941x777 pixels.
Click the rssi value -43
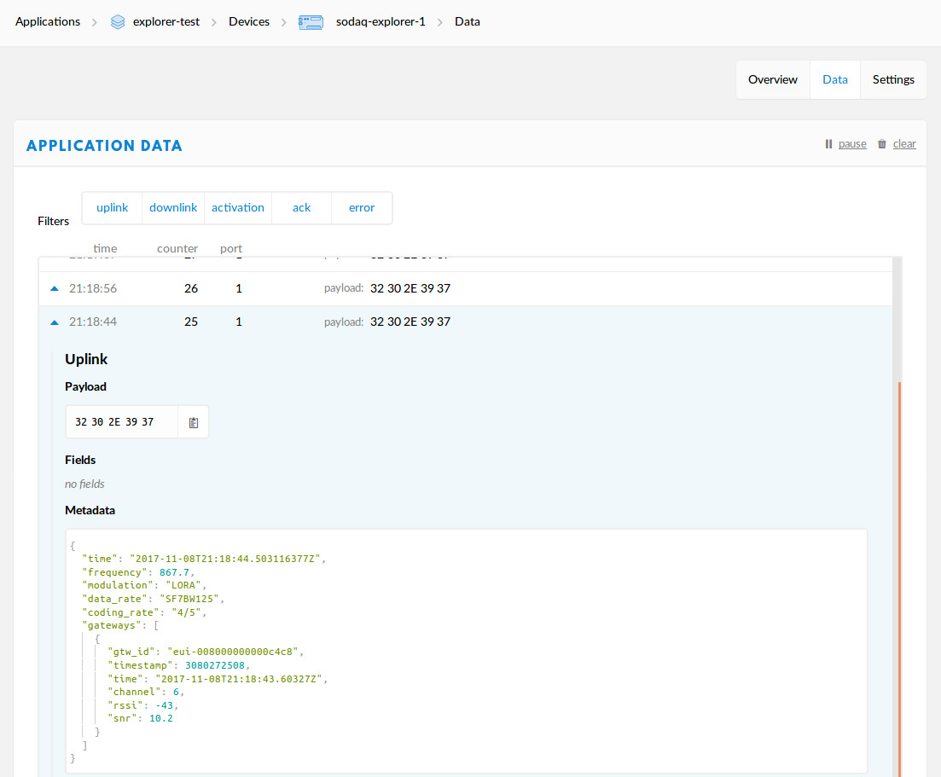[x=165, y=705]
